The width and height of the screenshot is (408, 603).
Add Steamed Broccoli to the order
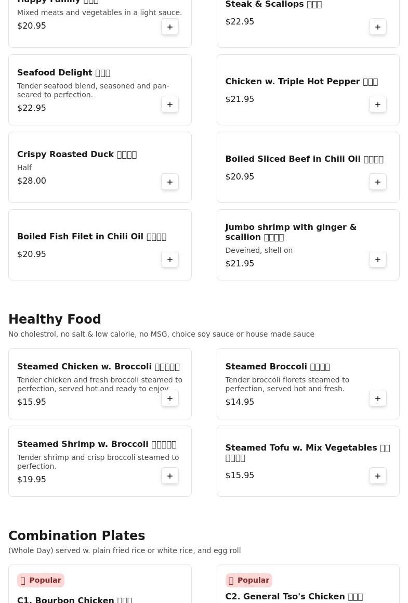pos(378,399)
